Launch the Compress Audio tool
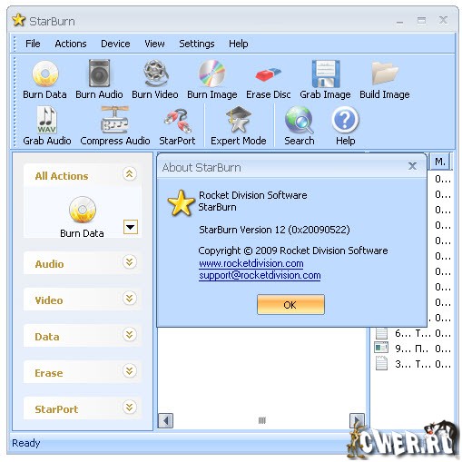This screenshot has height=462, width=462. coord(115,126)
